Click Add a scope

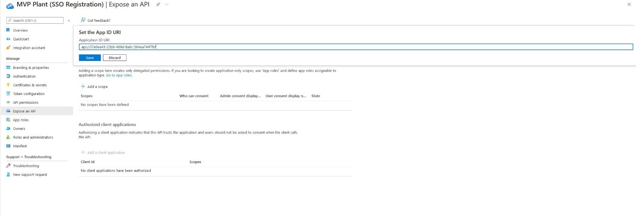pos(97,87)
